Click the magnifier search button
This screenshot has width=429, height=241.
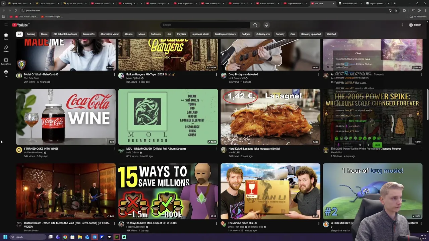pyautogui.click(x=255, y=25)
